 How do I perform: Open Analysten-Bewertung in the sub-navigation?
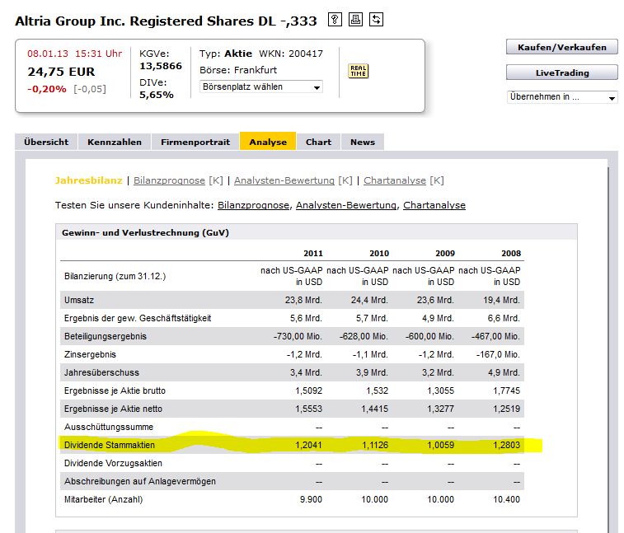(x=284, y=180)
